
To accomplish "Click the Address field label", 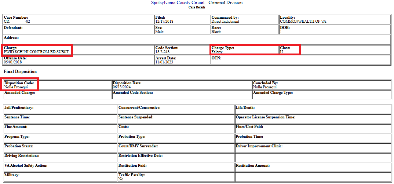I will point(11,38).
